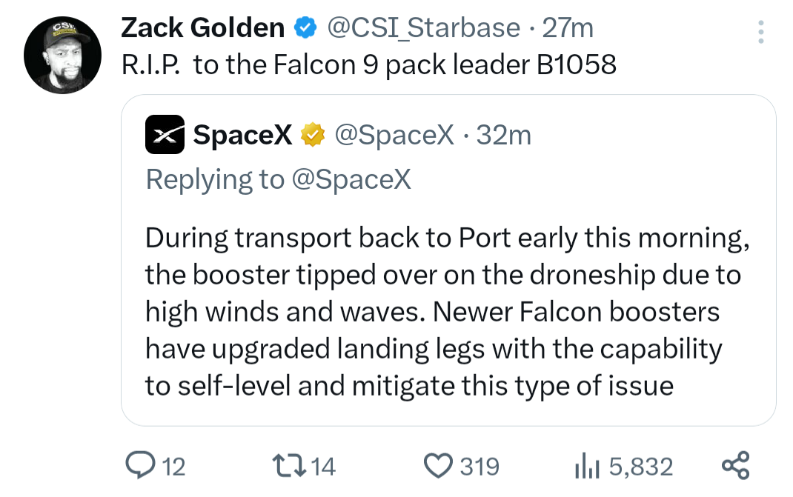This screenshot has height=497, width=793.
Task: Open the three-dot more options menu
Action: pyautogui.click(x=760, y=31)
